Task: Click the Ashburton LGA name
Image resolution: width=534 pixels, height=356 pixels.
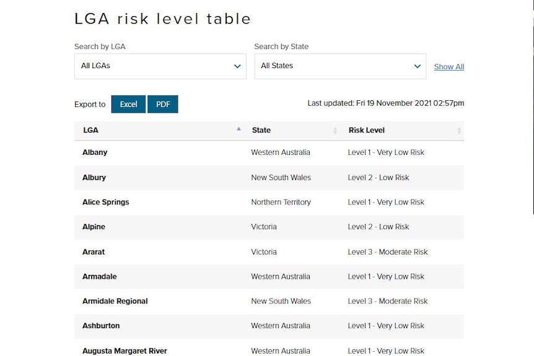Action: (x=101, y=326)
